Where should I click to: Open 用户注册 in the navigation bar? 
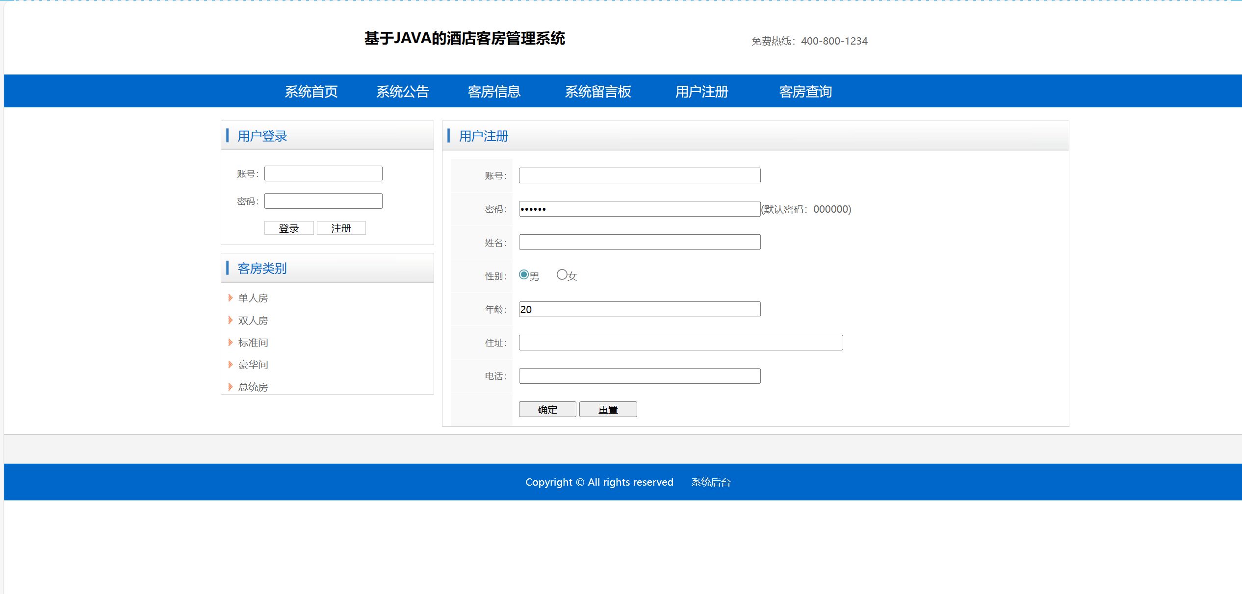coord(701,92)
